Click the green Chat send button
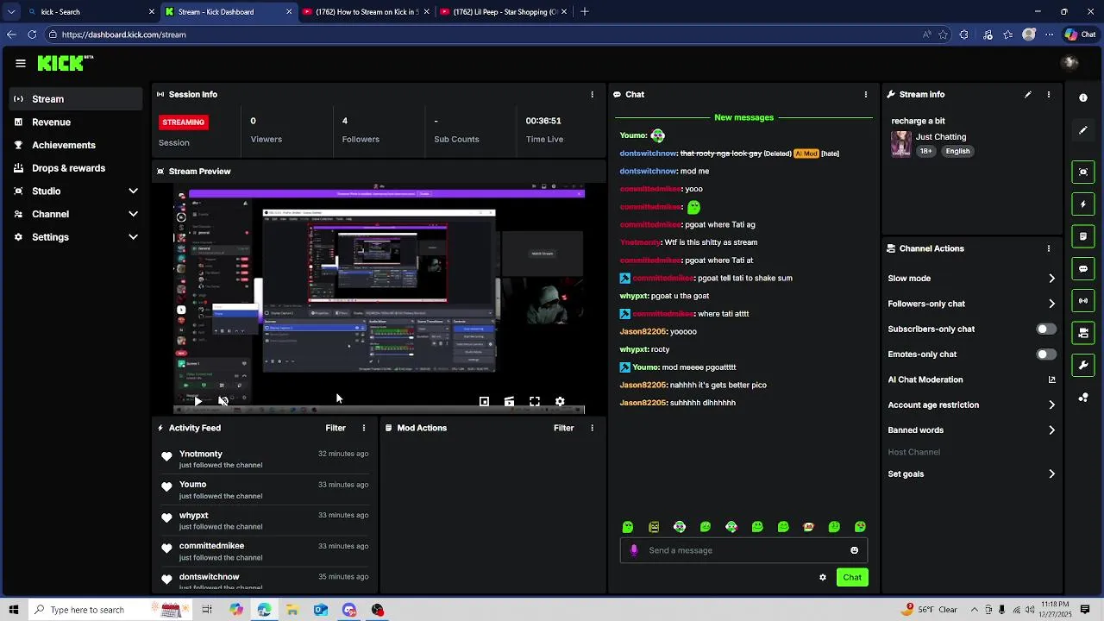1104x621 pixels. tap(852, 578)
